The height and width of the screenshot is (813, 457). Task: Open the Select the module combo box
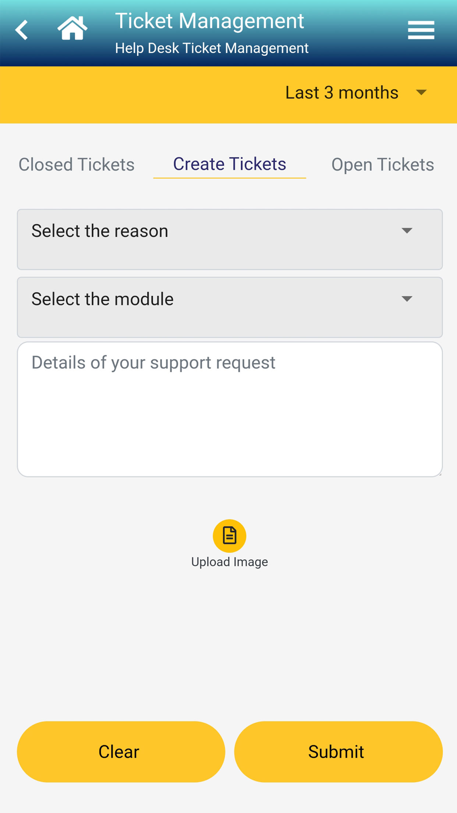(x=230, y=307)
